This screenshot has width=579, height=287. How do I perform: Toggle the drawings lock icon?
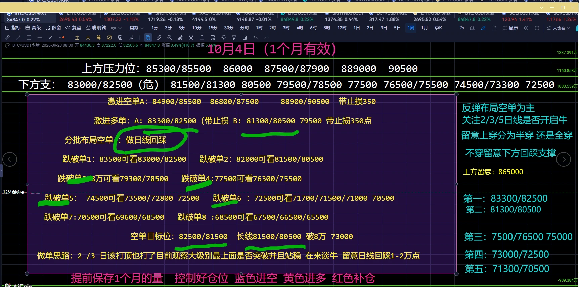(202, 38)
